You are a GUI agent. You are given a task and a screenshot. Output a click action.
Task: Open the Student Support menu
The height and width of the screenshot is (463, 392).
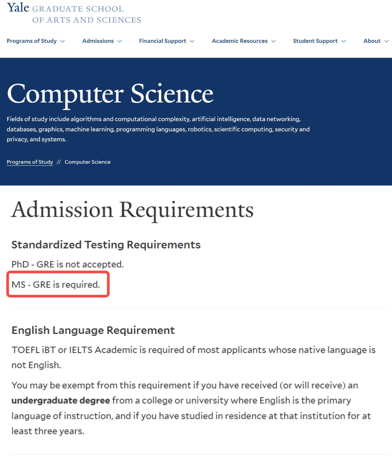(x=319, y=41)
